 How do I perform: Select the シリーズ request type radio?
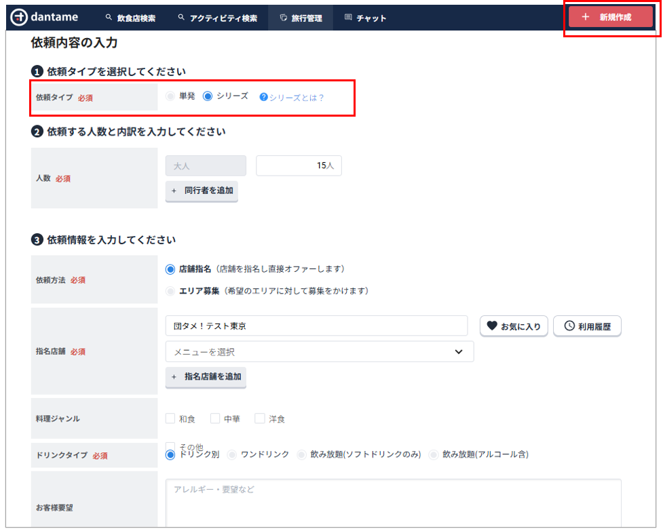[x=208, y=96]
